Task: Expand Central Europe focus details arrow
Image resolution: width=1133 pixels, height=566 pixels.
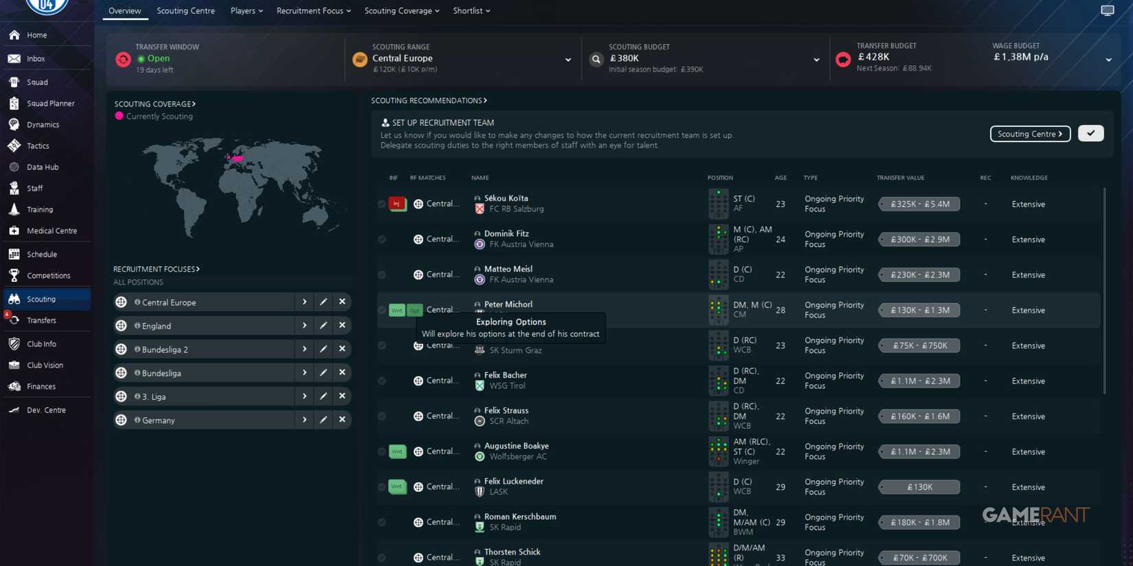Action: click(x=304, y=302)
